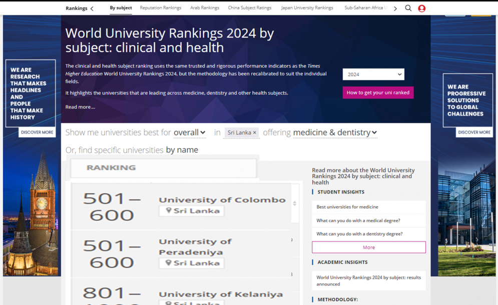The image size is (498, 305).
Task: Click 501–600 rank of University of Peradeniya
Action: click(112, 254)
